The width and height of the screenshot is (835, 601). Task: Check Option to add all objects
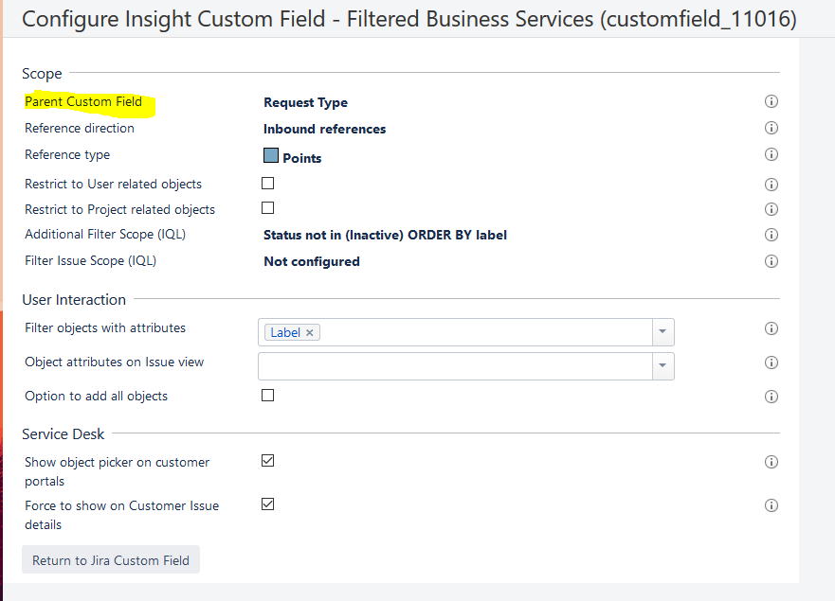click(268, 396)
